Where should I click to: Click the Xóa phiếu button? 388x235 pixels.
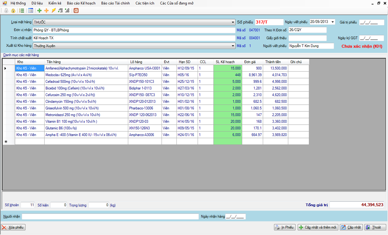[13, 227]
